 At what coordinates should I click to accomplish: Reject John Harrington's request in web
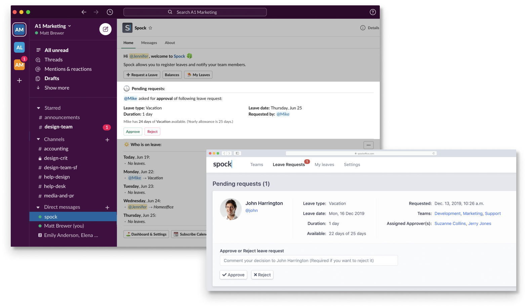tap(262, 275)
